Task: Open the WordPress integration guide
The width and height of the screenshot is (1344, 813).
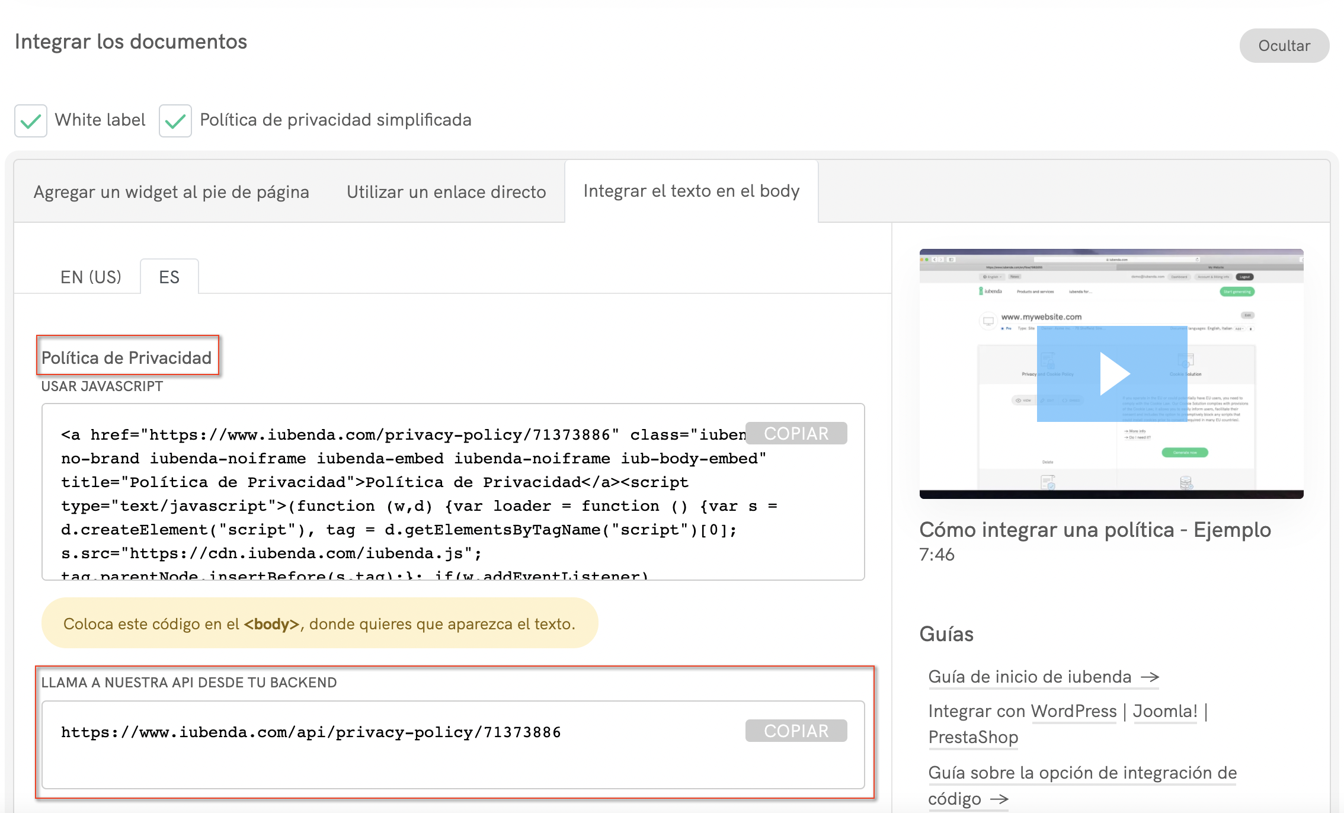Action: click(1074, 711)
